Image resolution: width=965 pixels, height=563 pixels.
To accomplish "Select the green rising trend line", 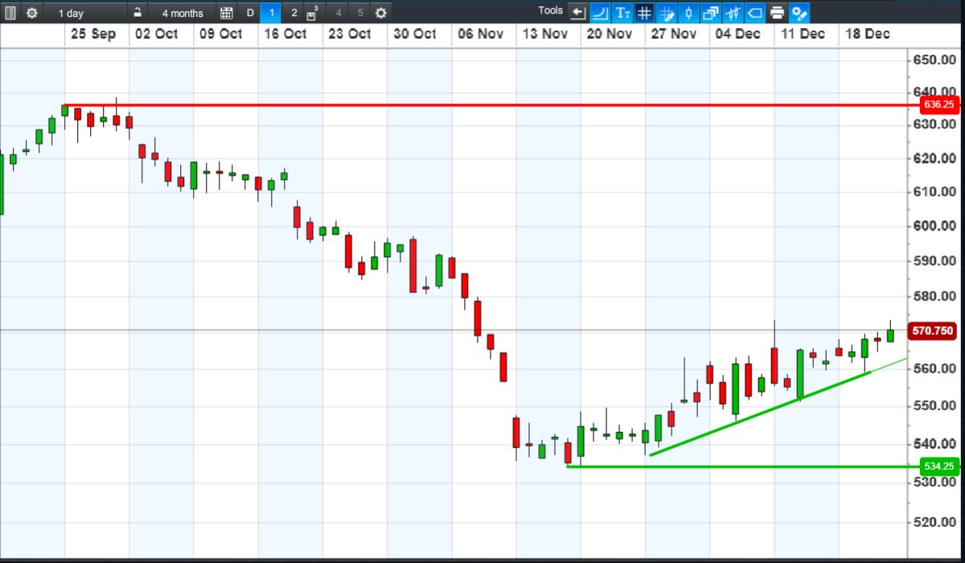I will pyautogui.click(x=760, y=414).
